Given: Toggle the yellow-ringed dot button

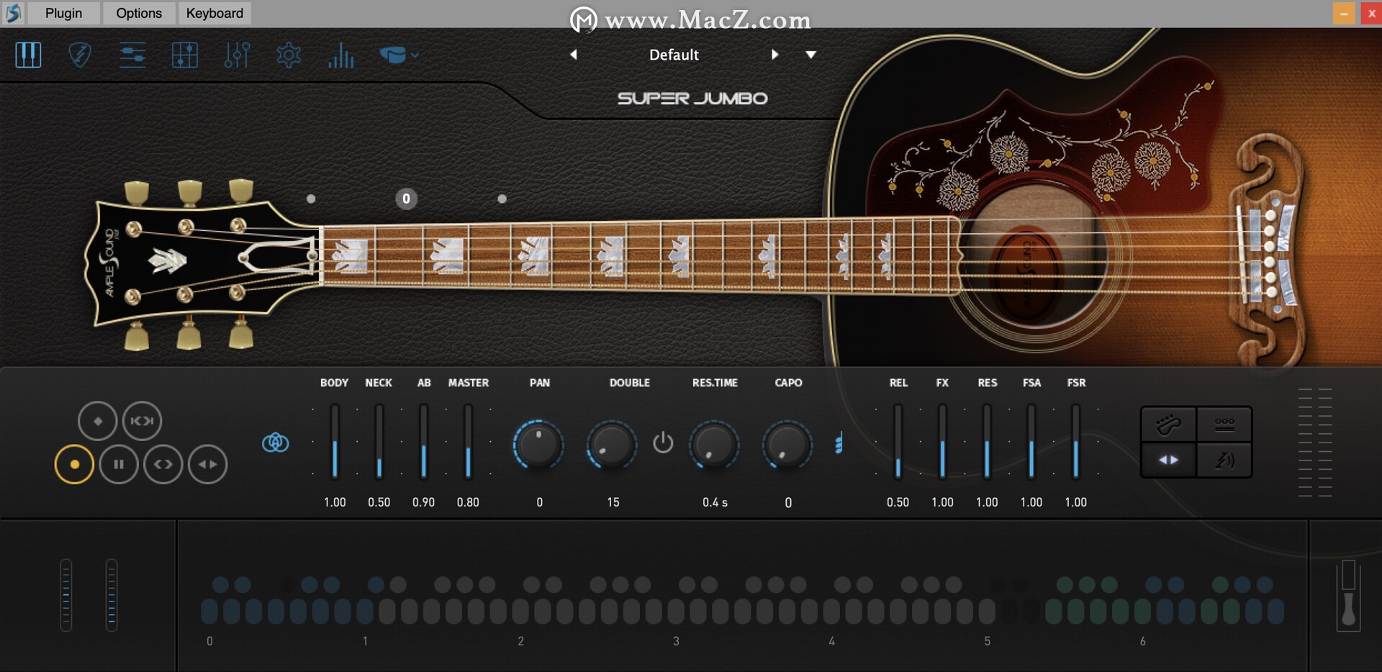Looking at the screenshot, I should (74, 464).
